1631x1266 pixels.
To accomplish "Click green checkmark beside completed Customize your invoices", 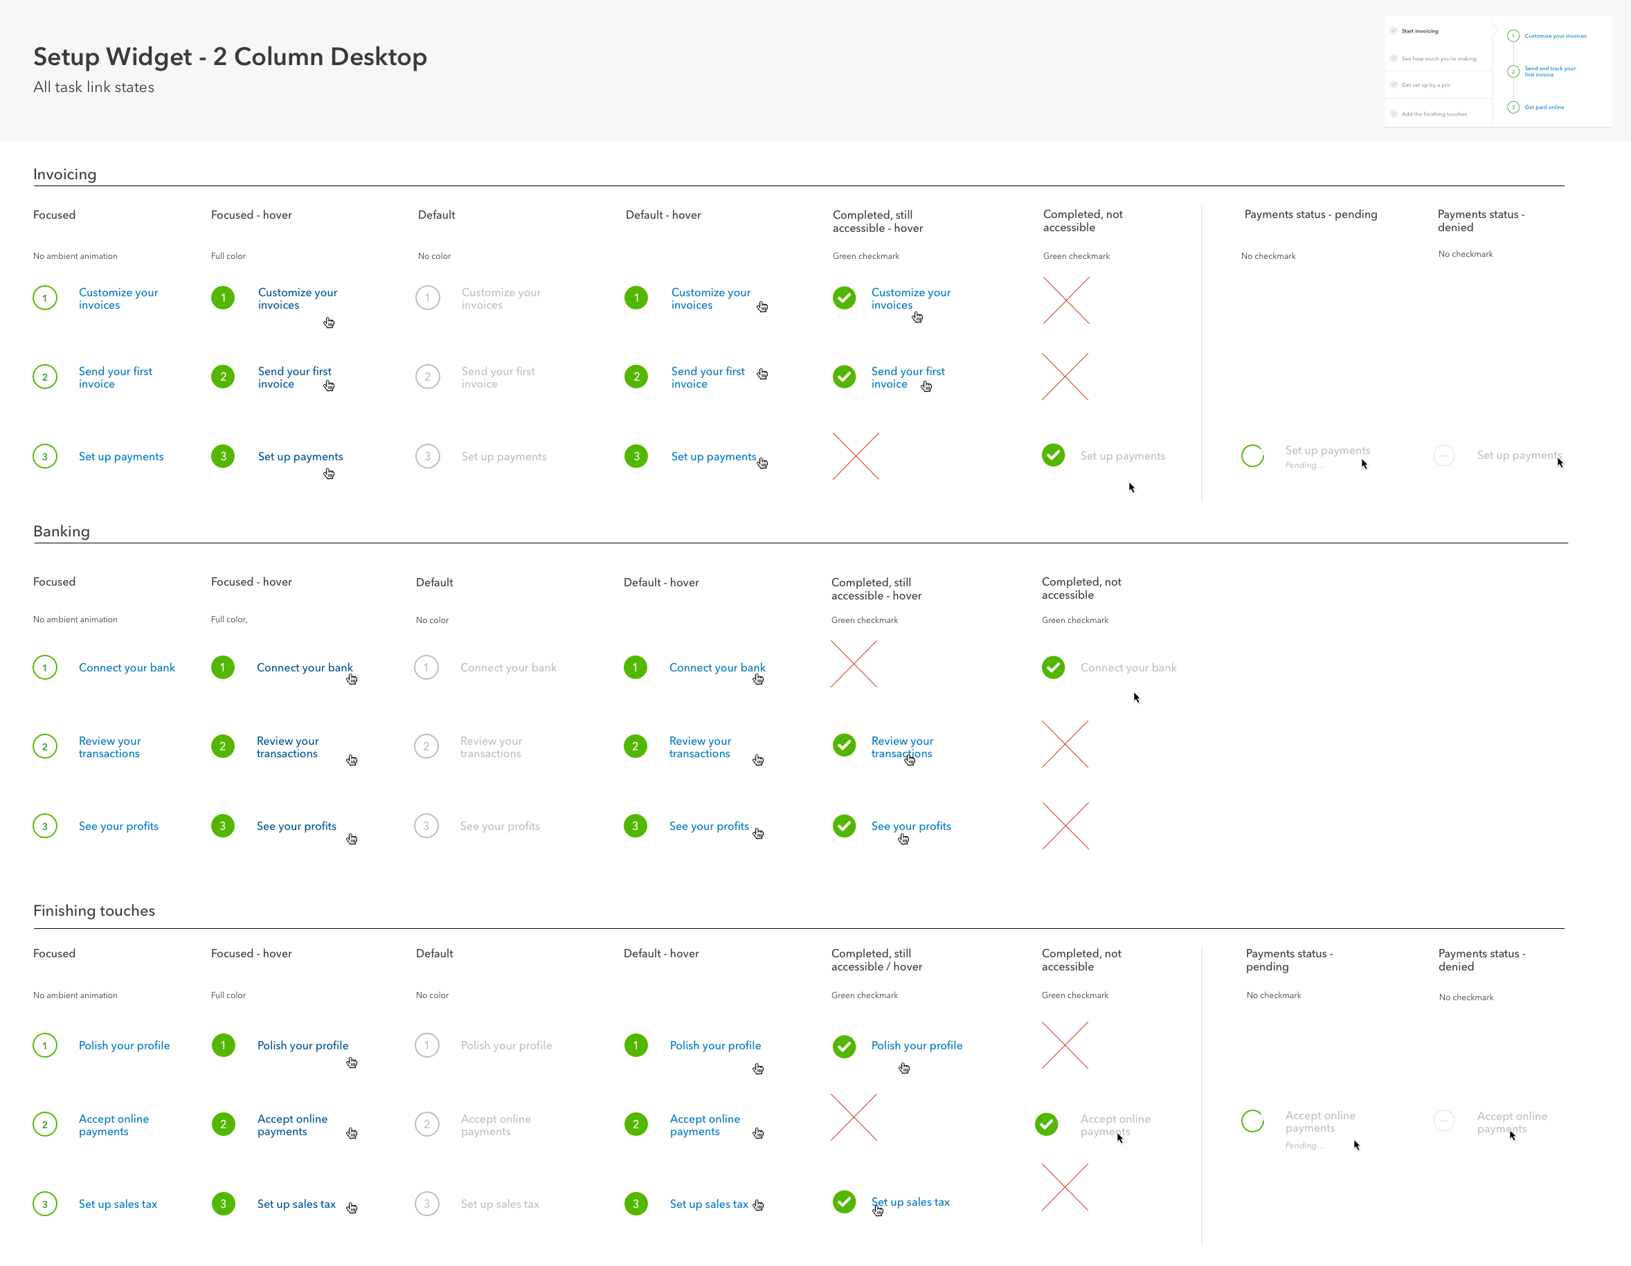I will click(x=844, y=298).
